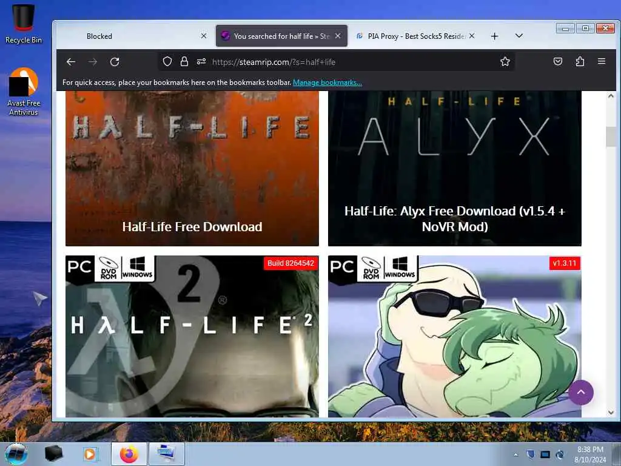Open the Windows Start menu orb
This screenshot has height=466, width=621.
16,454
